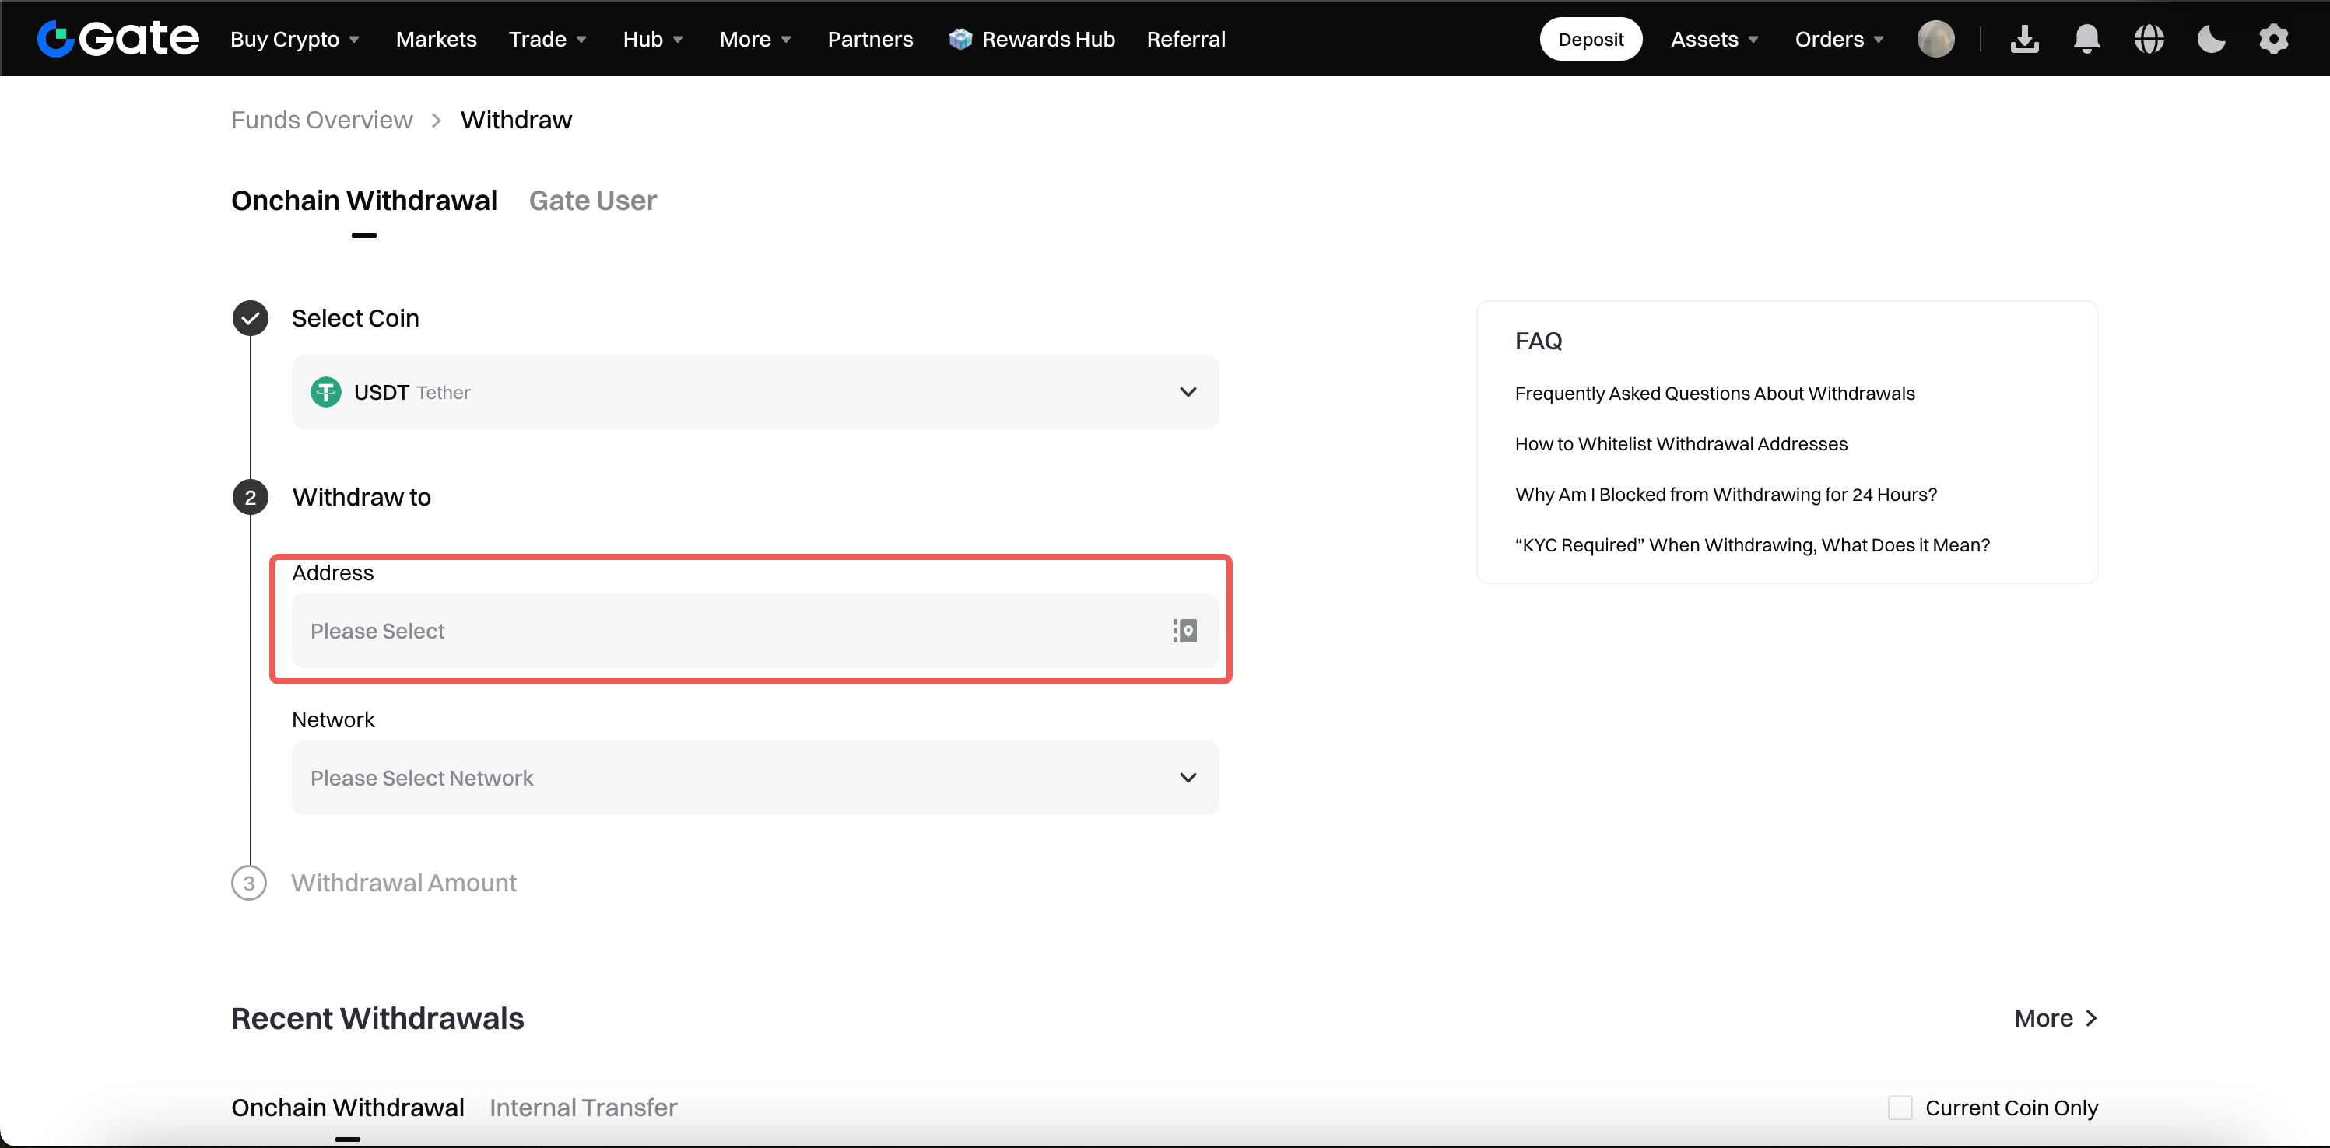Click the Deposit button
This screenshot has width=2330, height=1148.
pos(1590,39)
